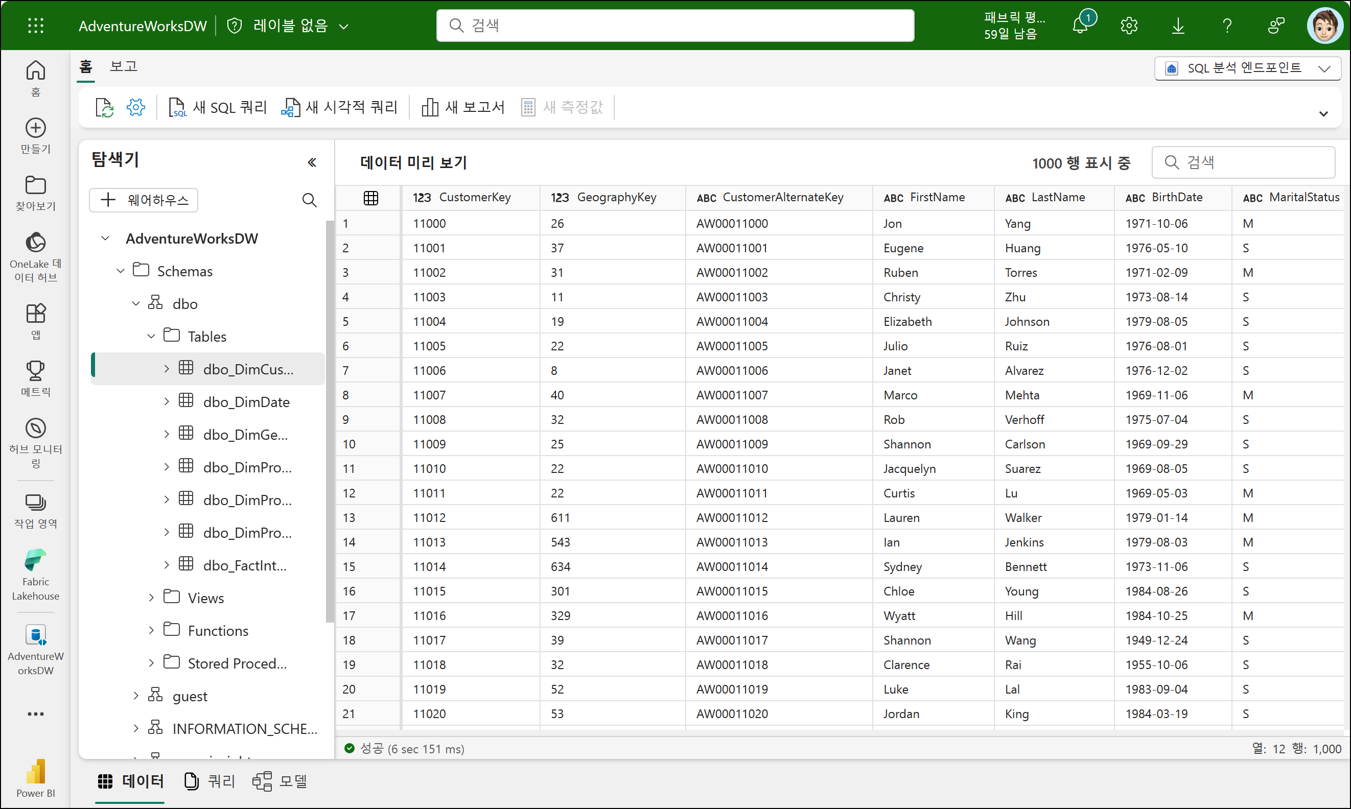Open the notifications bell icon

tap(1080, 26)
